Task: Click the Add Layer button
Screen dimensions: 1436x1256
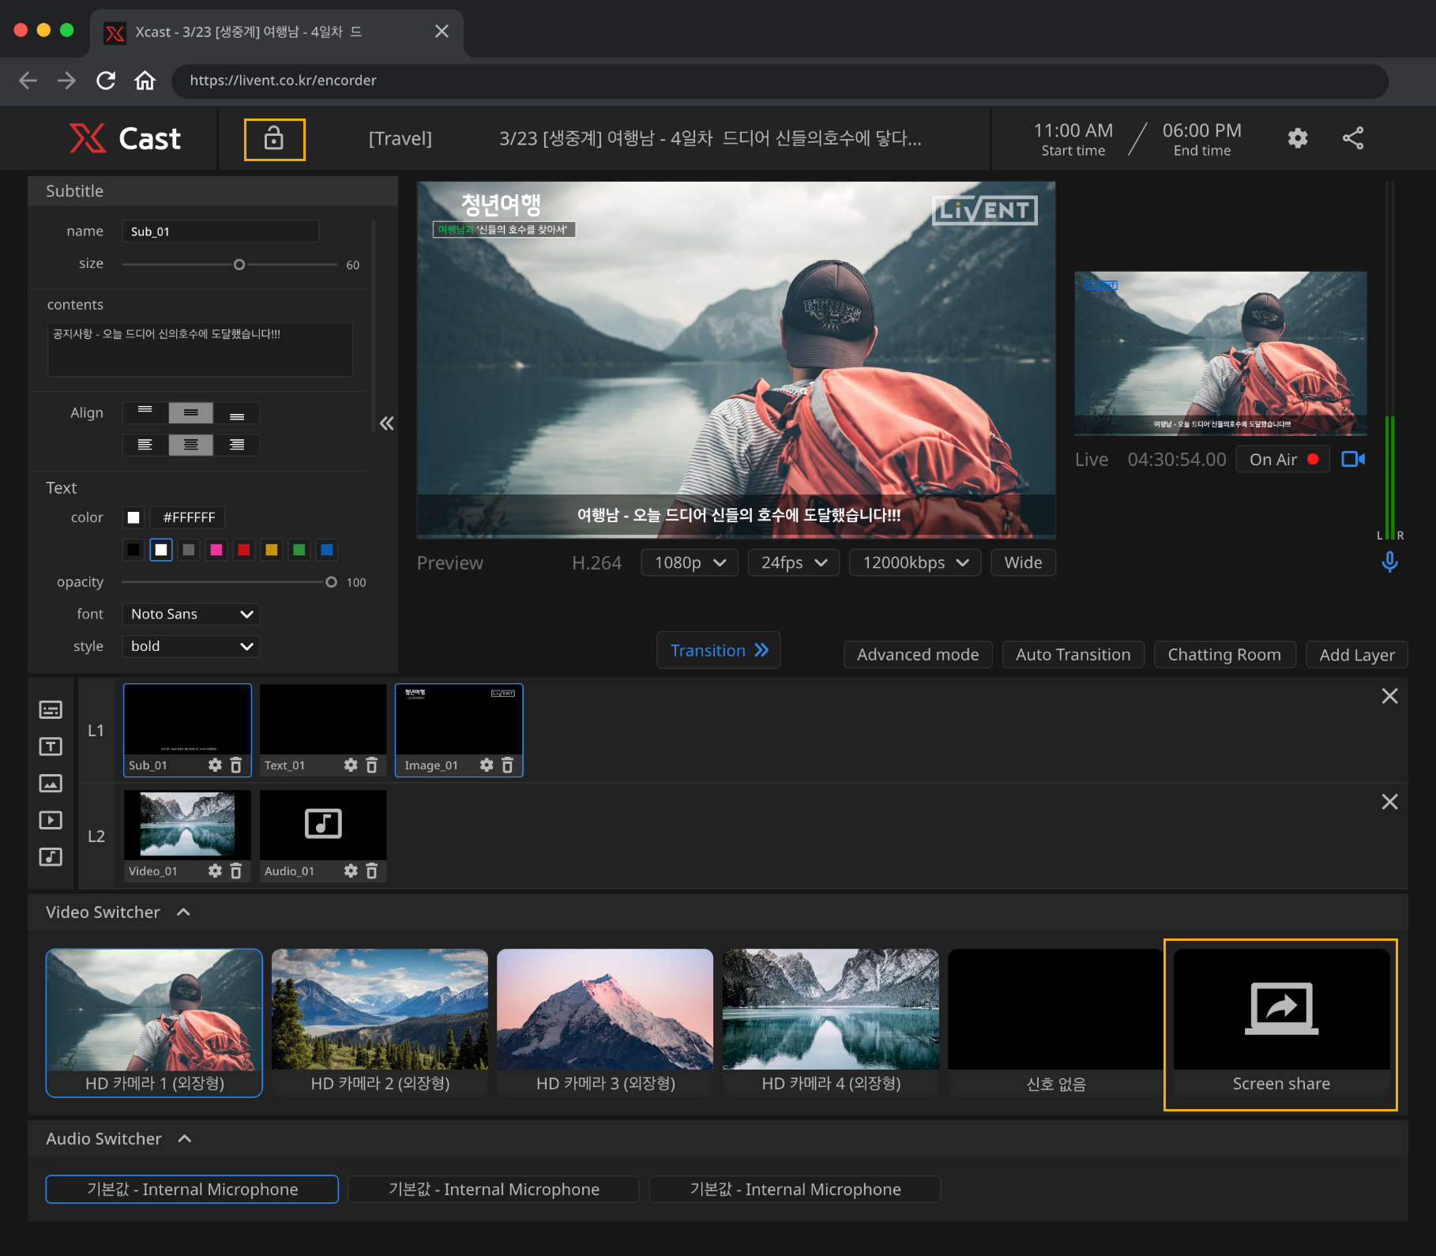Action: tap(1356, 654)
